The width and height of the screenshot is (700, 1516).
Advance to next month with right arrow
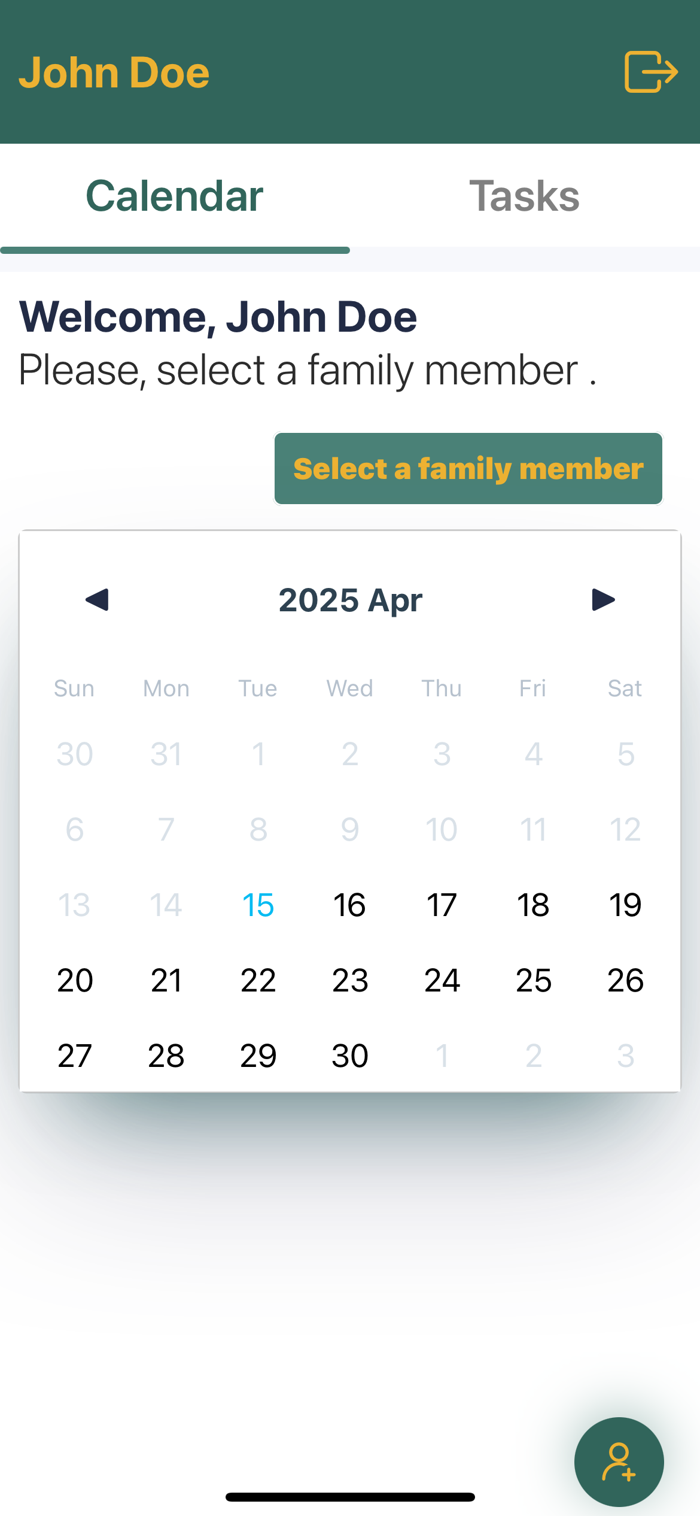point(603,599)
